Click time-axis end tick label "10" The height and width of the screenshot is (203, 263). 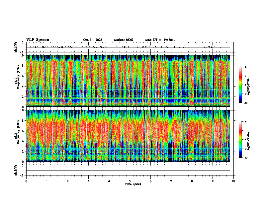pos(233,181)
